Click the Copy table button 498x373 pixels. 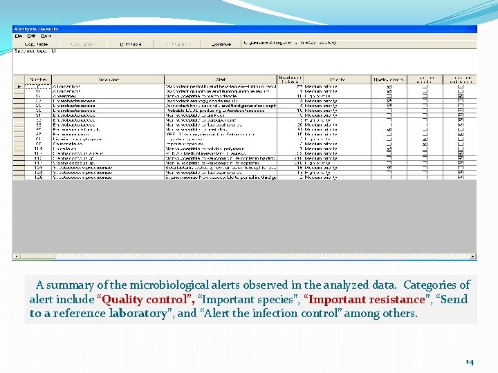[x=36, y=44]
